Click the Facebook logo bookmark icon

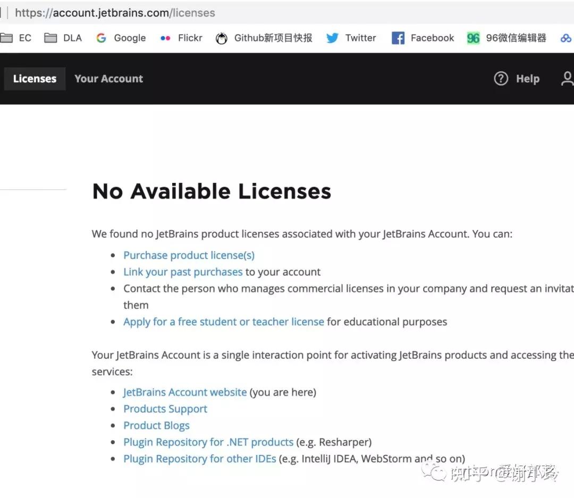coord(398,38)
